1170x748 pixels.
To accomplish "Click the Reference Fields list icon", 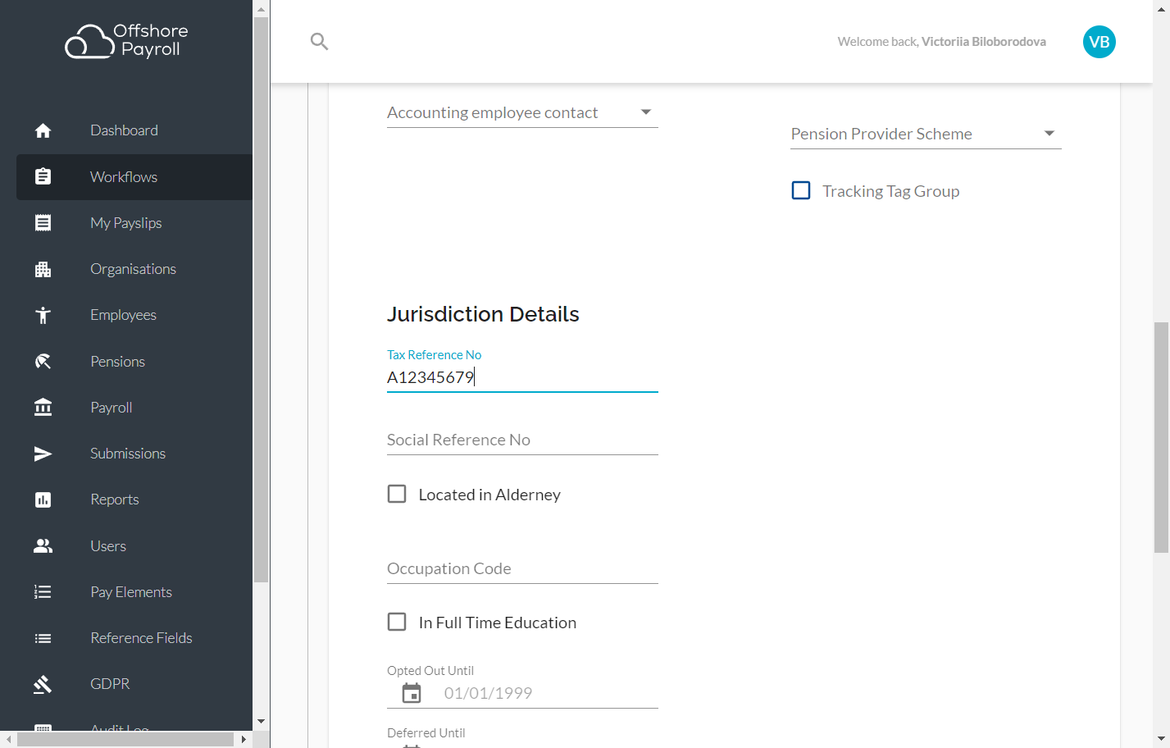I will [x=43, y=638].
